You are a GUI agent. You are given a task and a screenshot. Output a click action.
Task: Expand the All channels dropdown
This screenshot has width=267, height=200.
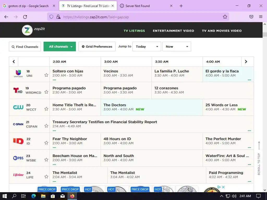click(60, 46)
